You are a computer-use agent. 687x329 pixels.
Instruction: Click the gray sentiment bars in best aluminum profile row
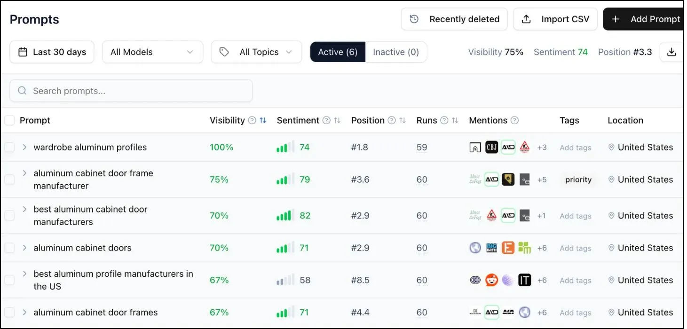coord(285,280)
